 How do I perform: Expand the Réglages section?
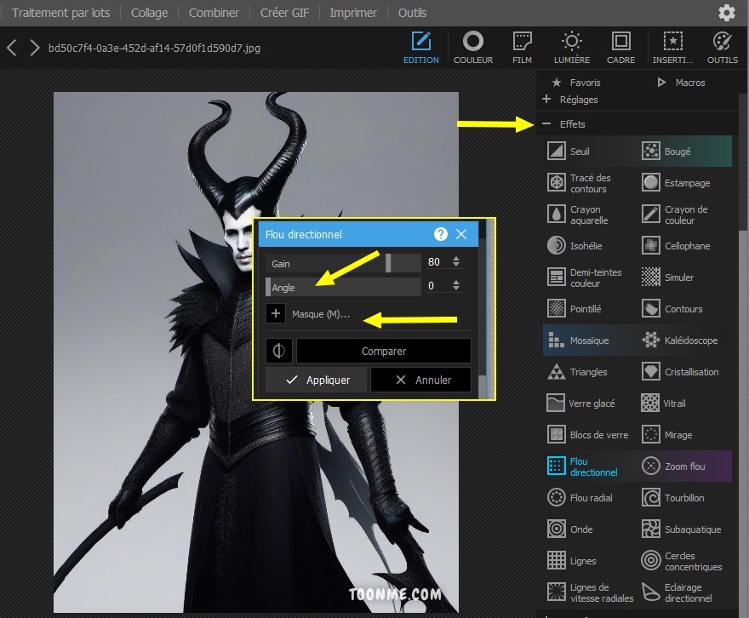pos(571,100)
